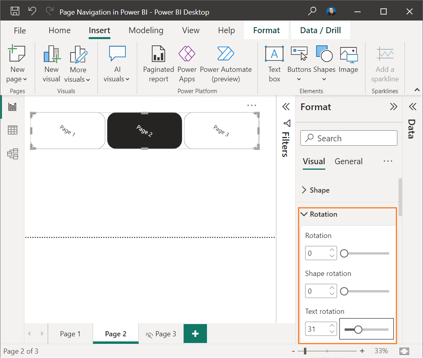Select the Page 1 tab at bottom

pos(70,334)
